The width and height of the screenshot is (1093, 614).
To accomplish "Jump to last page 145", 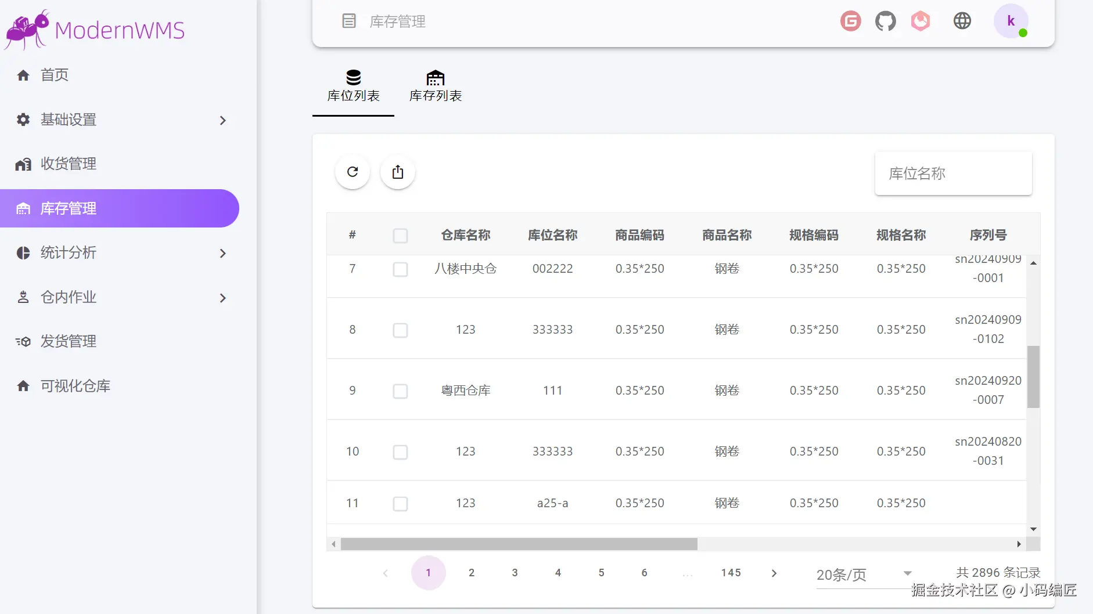I will 731,573.
